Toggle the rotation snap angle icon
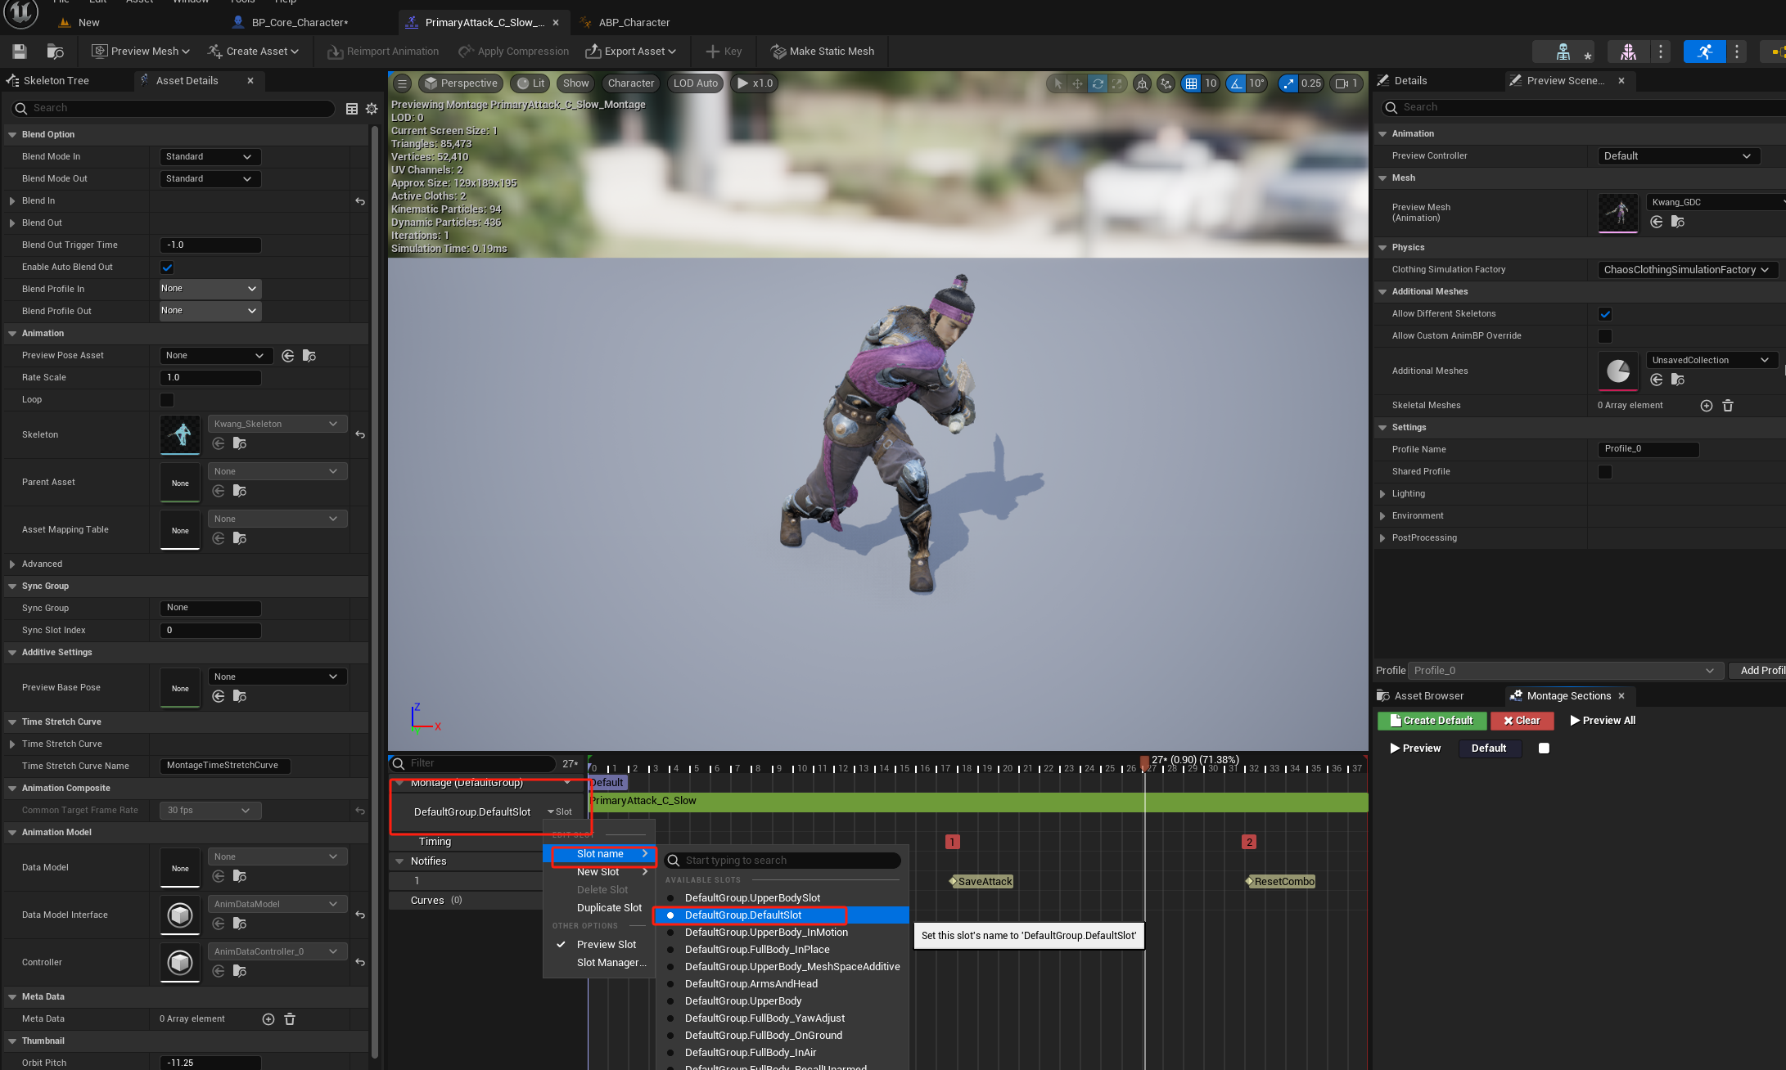 [1236, 83]
